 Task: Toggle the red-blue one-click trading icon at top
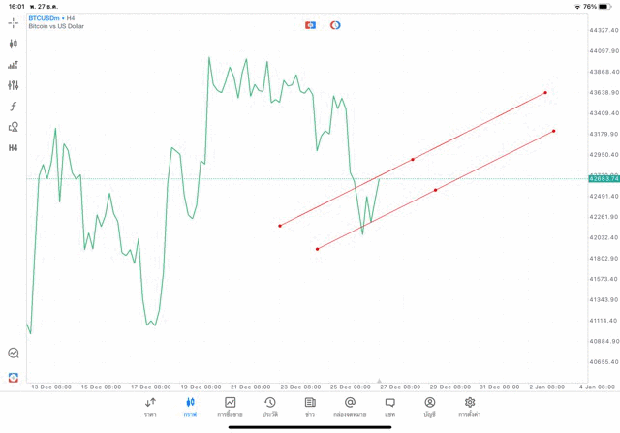click(311, 25)
